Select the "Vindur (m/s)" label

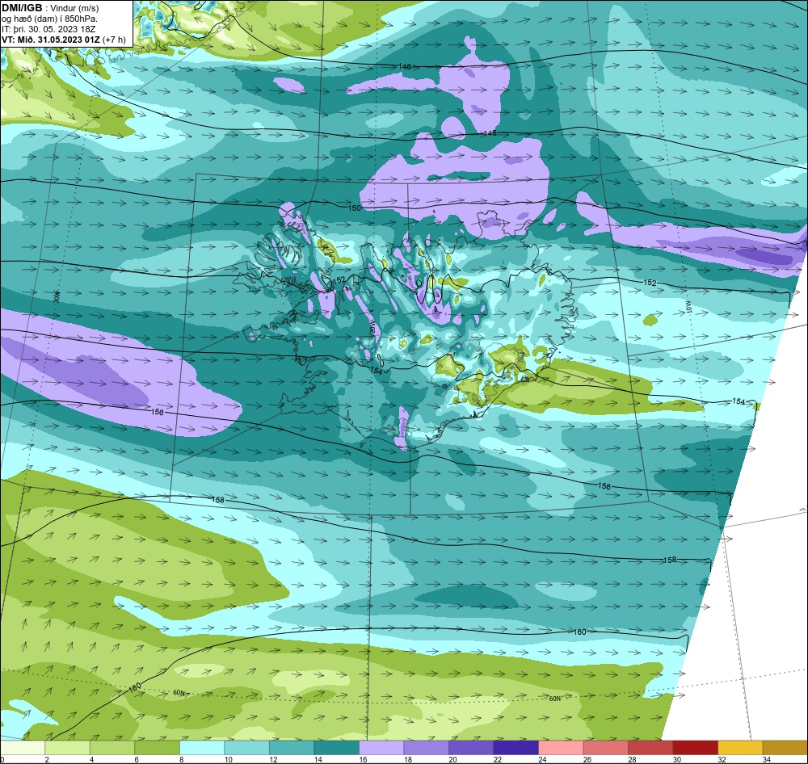(x=75, y=8)
